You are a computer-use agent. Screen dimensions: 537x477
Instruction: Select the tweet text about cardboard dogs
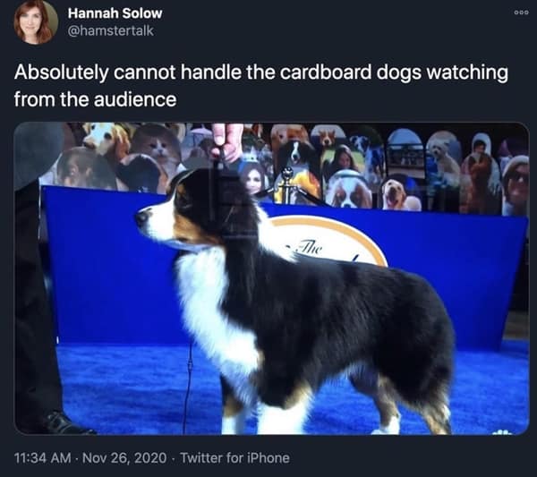coord(261,86)
